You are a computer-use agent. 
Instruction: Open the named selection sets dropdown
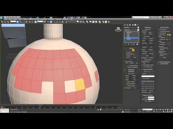[x=73, y=21]
